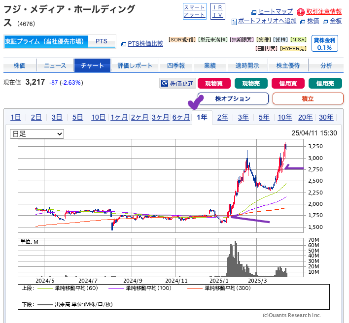Select the 6ヶ月 chart period
349x323 pixels.
[x=181, y=117]
